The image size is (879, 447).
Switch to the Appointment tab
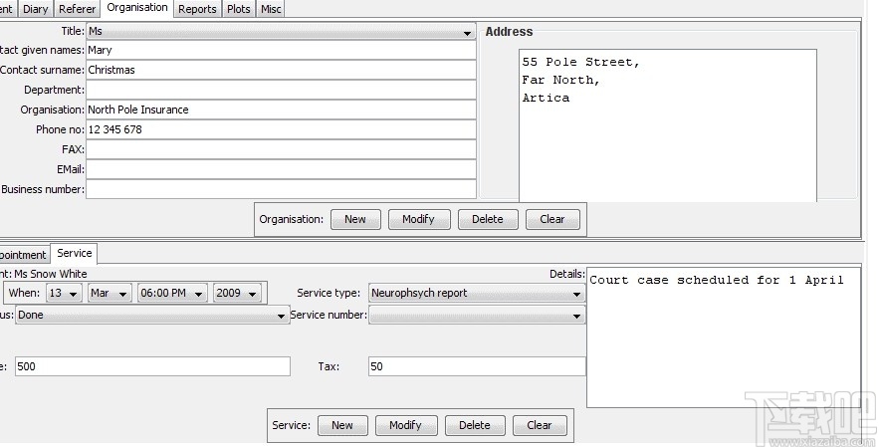[x=24, y=255]
